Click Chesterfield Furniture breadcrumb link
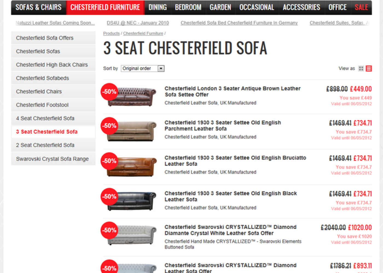The width and height of the screenshot is (383, 273). coord(143,33)
